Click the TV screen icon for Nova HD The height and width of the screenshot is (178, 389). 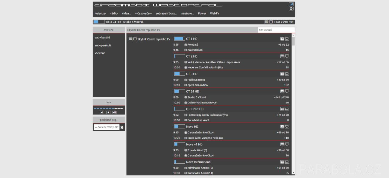point(287,127)
